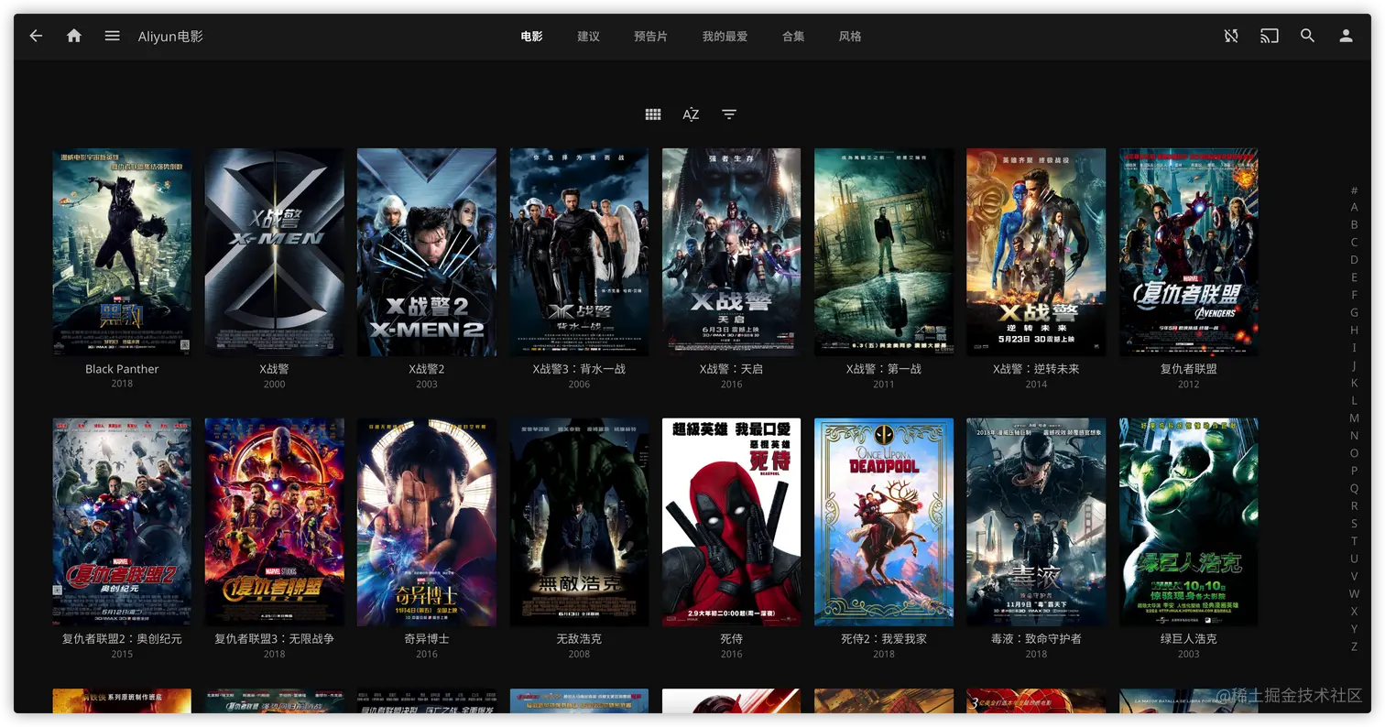Open the 我的最爱 tab
This screenshot has height=727, width=1385.
[725, 37]
